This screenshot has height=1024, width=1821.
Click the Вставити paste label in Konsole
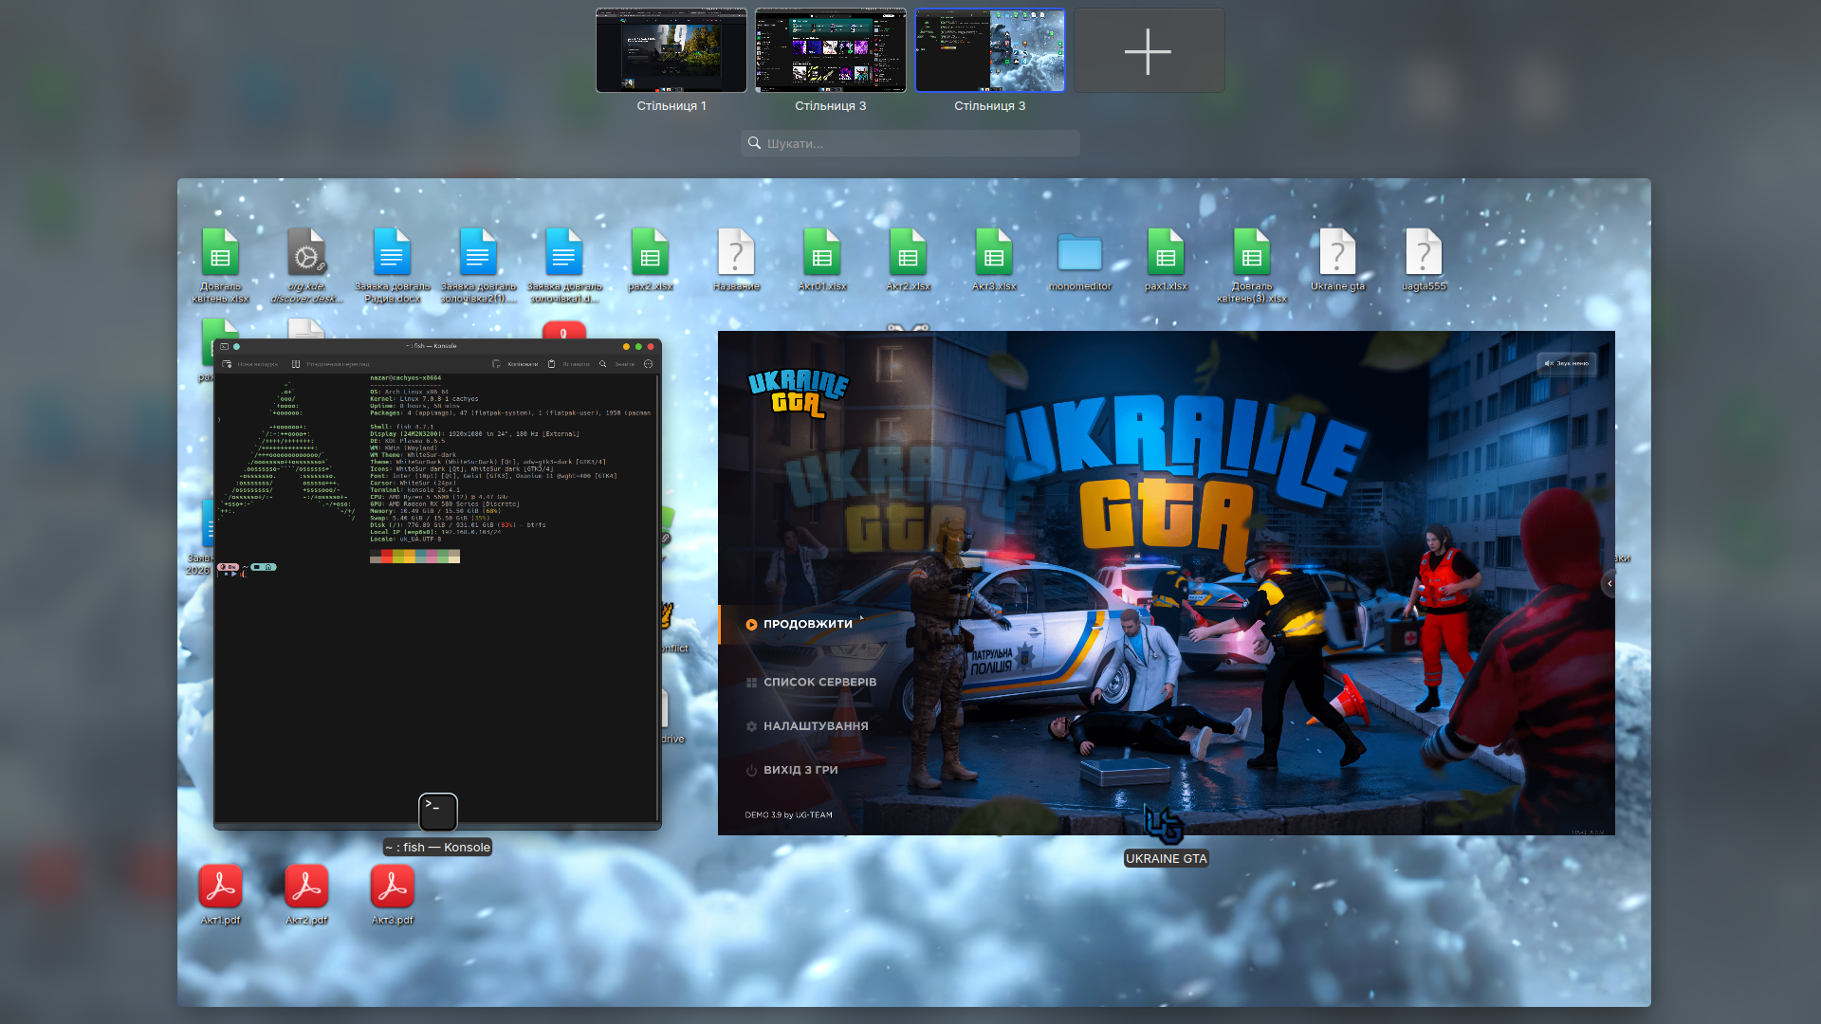[x=576, y=364]
